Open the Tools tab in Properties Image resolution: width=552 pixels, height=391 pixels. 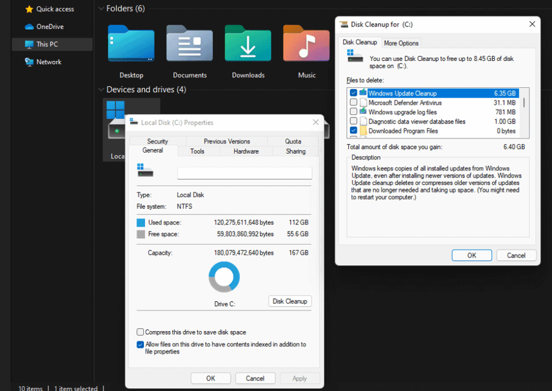[197, 152]
